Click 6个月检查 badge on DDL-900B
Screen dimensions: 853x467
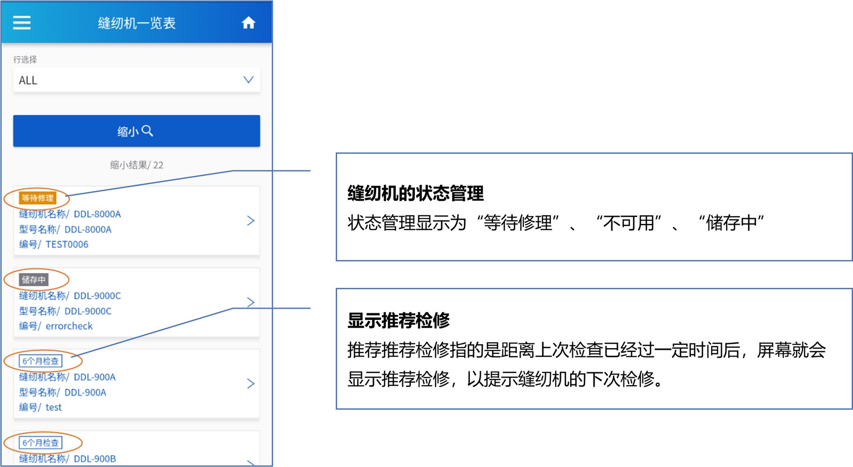pos(41,443)
